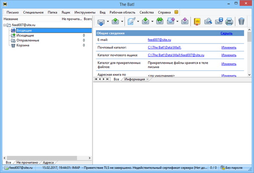Close the Информация tab

point(147,79)
